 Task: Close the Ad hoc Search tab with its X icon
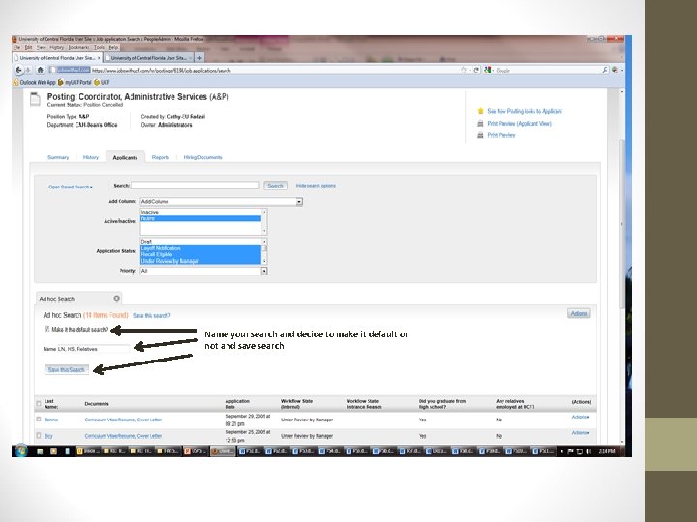(116, 299)
